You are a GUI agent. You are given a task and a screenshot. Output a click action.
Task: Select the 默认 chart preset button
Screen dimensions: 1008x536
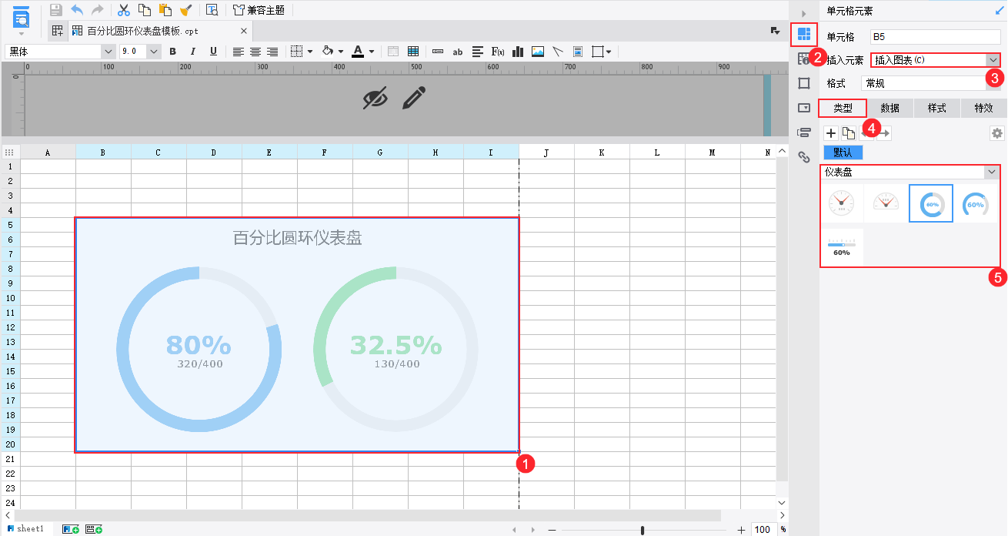(x=843, y=153)
